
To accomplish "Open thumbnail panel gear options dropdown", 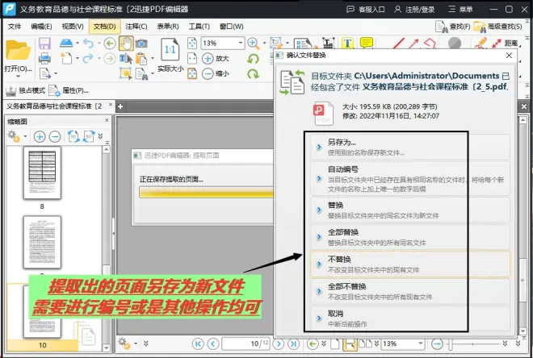I will (x=25, y=137).
